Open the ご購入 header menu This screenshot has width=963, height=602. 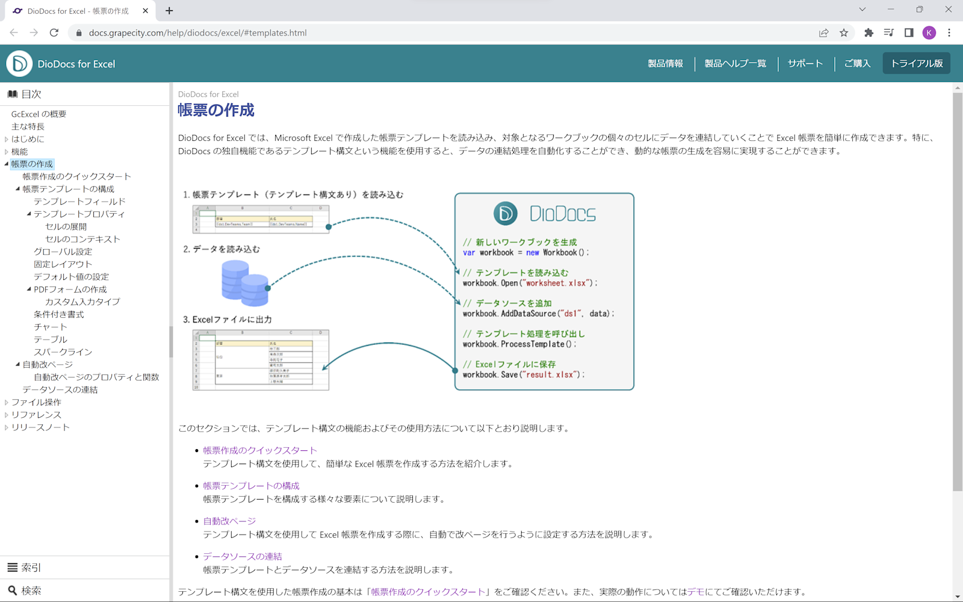point(857,63)
